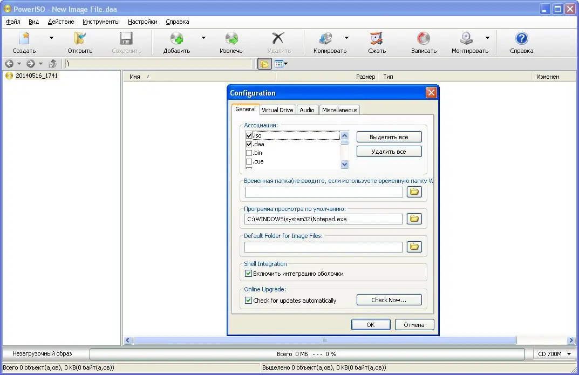This screenshot has height=375, width=579.
Task: Uncheck Check for updates automatically
Action: coord(248,301)
